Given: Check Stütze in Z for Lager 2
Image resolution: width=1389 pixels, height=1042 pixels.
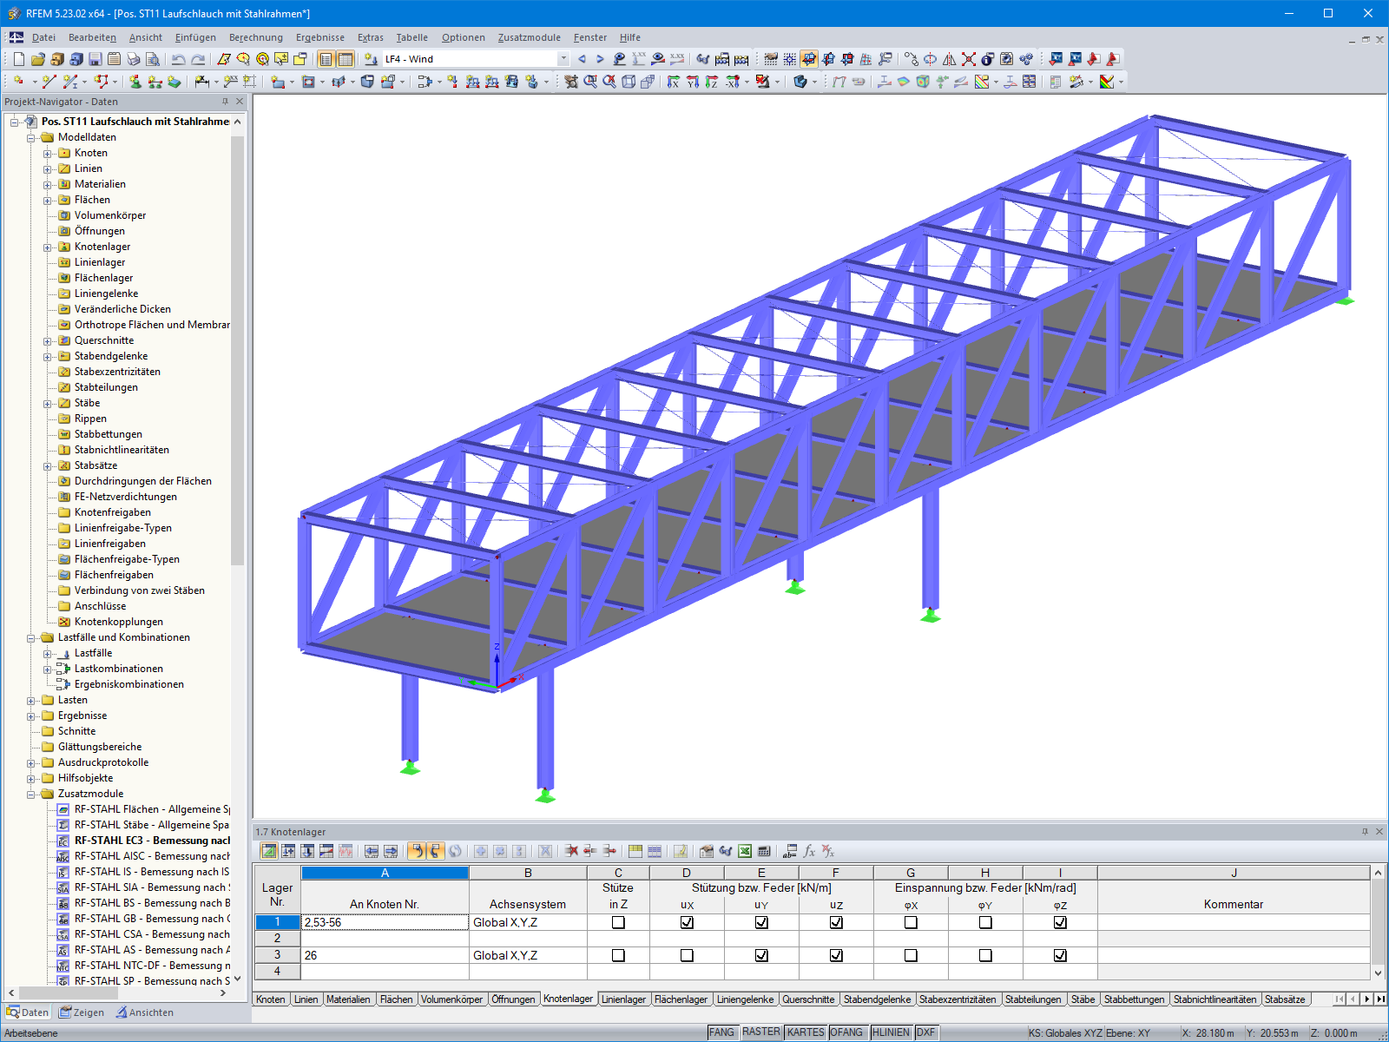Looking at the screenshot, I should click(619, 939).
